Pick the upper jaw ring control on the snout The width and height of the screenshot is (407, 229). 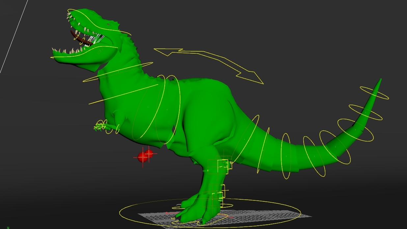tap(99, 22)
